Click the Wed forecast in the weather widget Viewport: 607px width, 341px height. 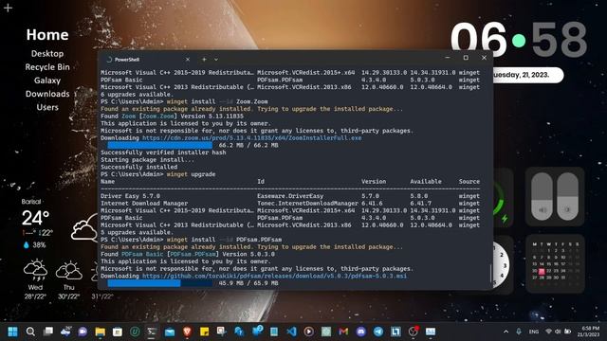(x=35, y=279)
